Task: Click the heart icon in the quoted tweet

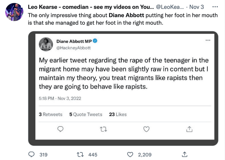Action: (146, 129)
